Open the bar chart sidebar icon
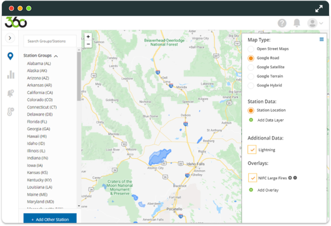 coord(10,74)
